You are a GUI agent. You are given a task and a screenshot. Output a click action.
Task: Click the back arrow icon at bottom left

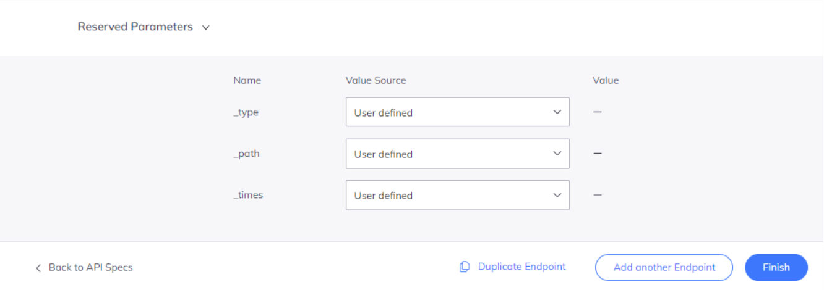click(38, 268)
